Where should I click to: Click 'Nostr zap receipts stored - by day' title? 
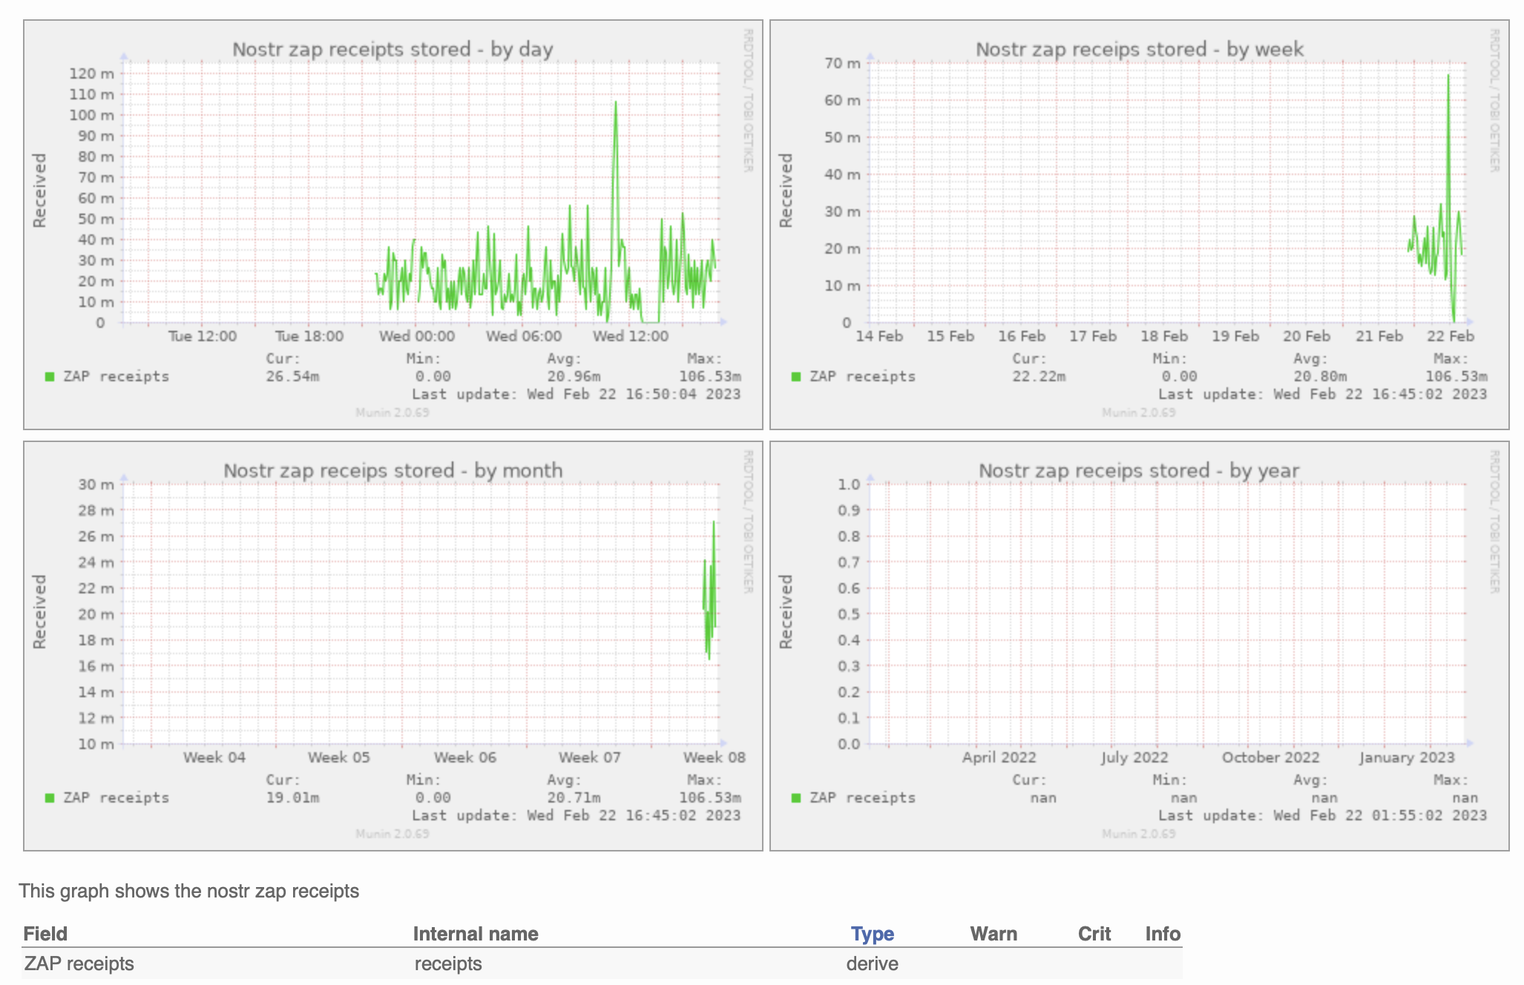[393, 50]
